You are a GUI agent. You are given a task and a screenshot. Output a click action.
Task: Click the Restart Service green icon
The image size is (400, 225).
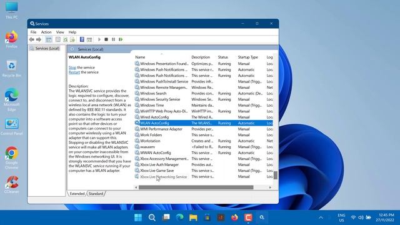point(121,39)
